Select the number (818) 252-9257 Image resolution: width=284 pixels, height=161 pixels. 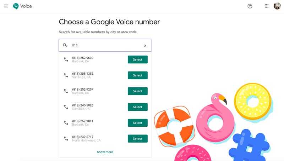tap(137, 91)
